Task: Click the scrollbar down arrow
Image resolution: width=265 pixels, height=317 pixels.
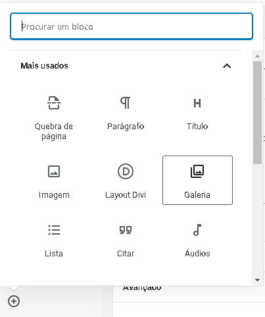Action: (257, 280)
